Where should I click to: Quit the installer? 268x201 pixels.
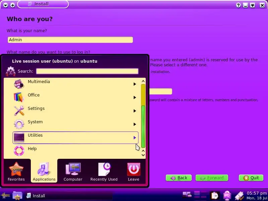coord(251,178)
